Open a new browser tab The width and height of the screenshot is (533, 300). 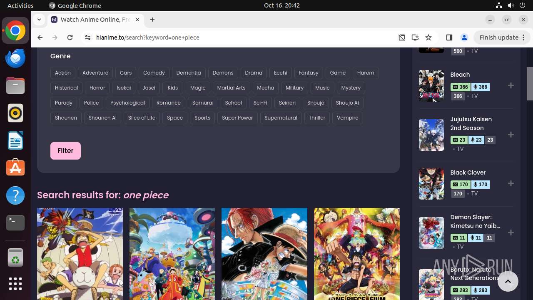152,20
